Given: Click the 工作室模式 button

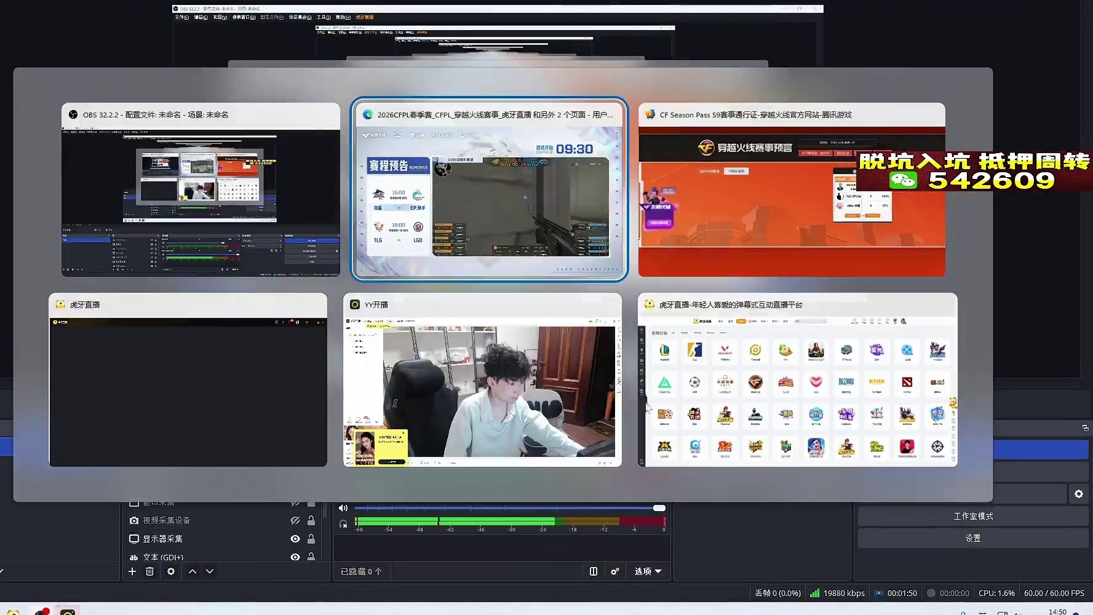Looking at the screenshot, I should point(973,516).
